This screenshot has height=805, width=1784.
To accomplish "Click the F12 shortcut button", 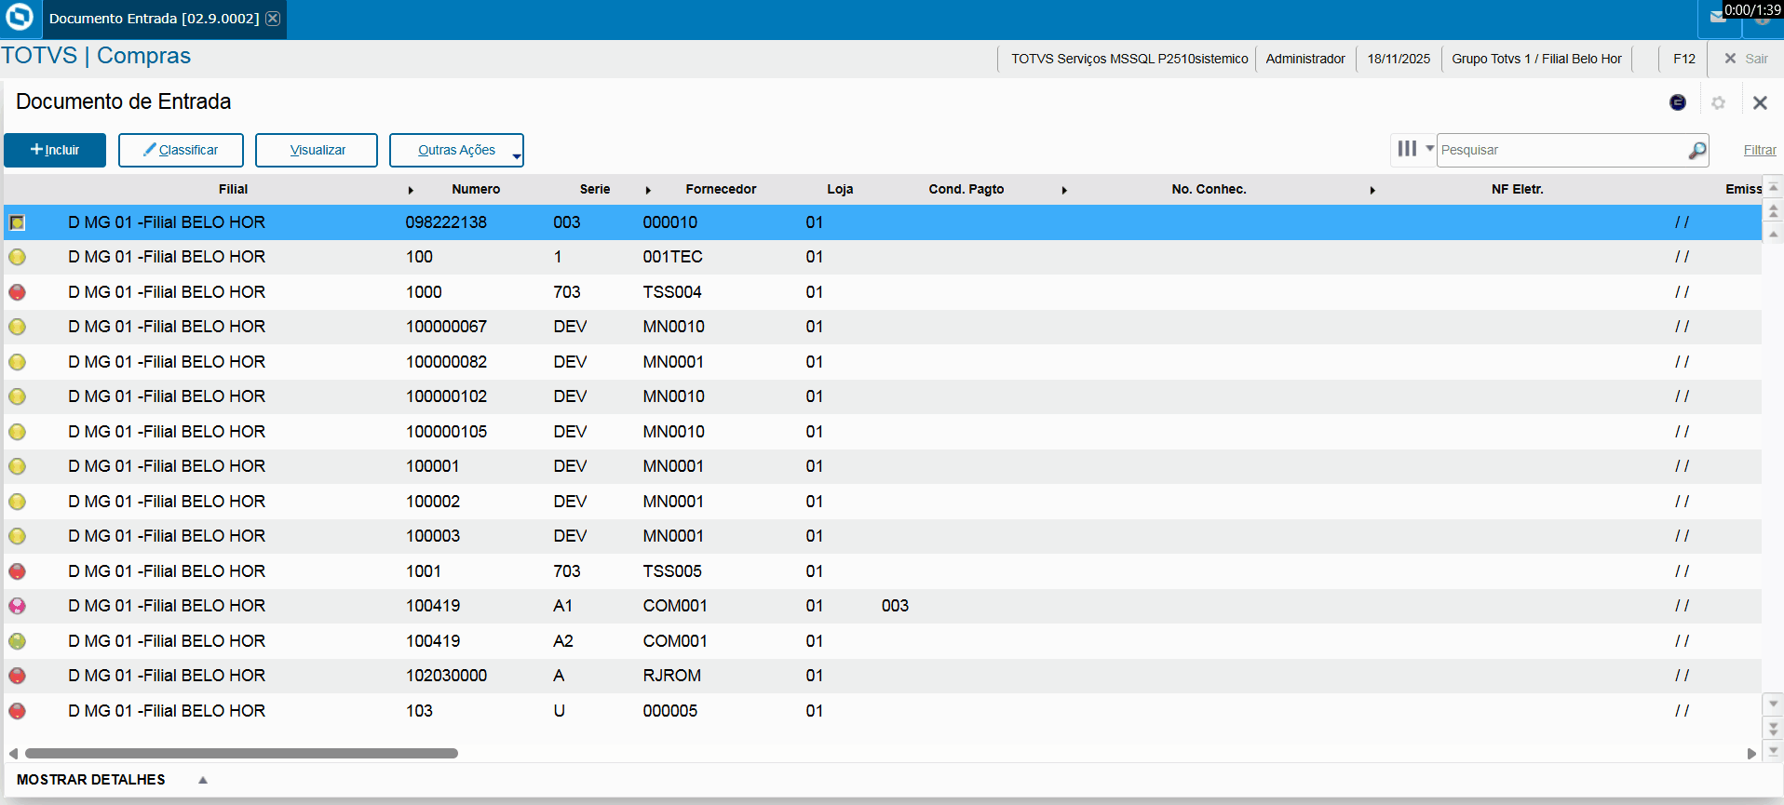I will (x=1683, y=59).
